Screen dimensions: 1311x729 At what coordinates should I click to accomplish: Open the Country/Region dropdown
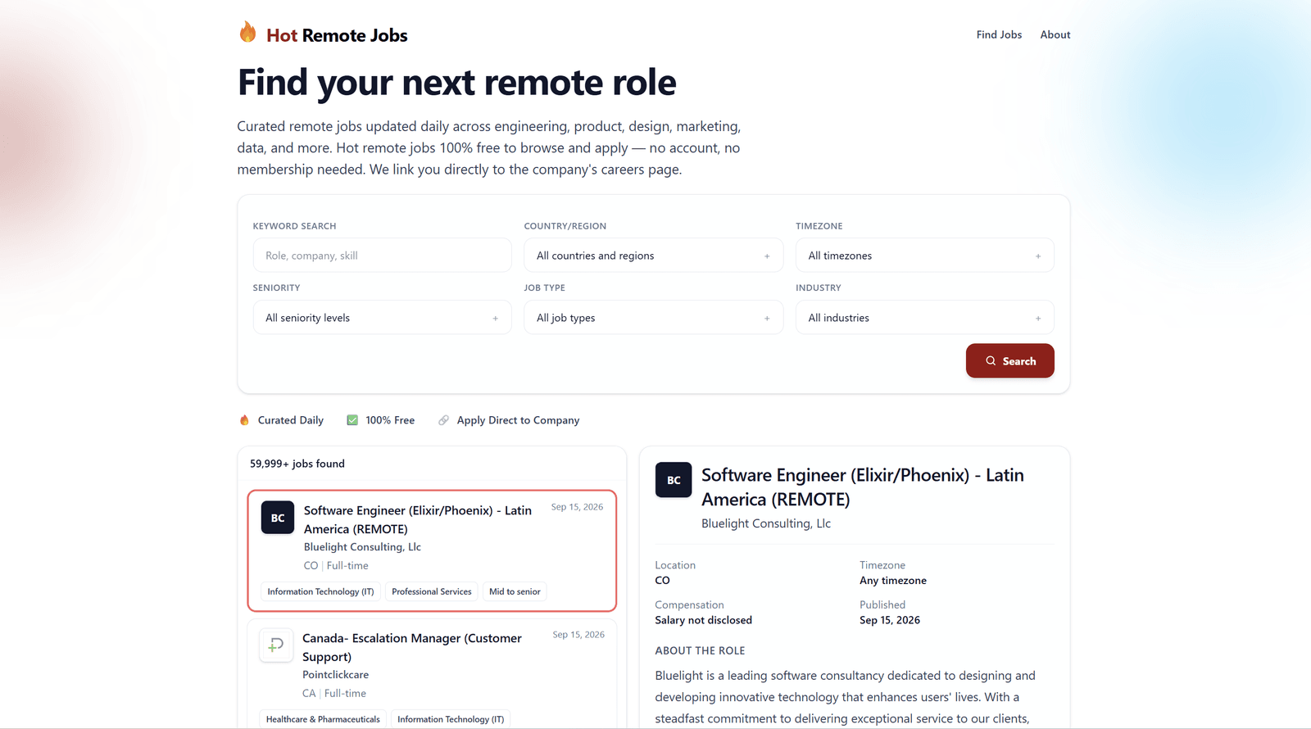point(653,256)
